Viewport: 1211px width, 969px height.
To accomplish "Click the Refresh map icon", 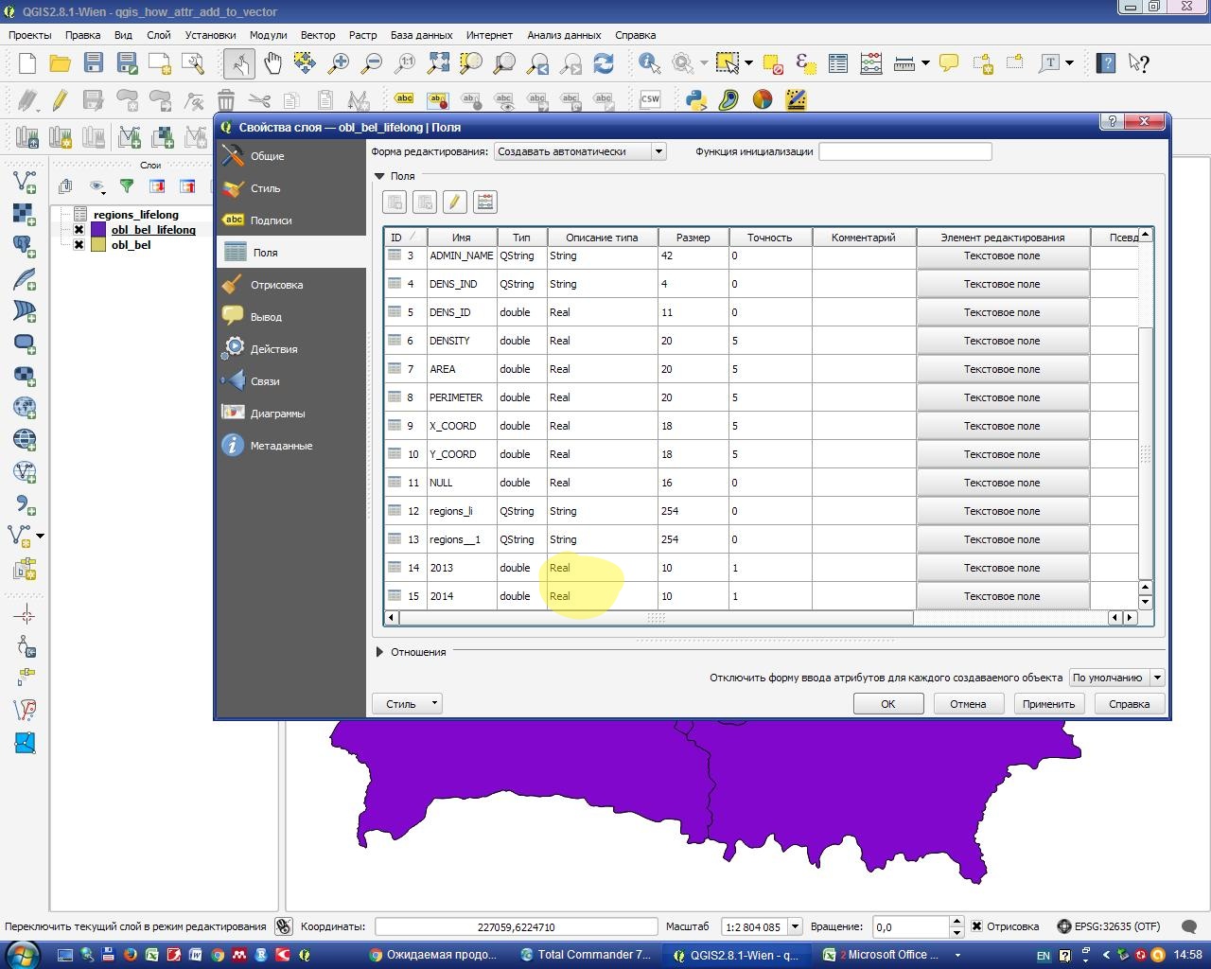I will tap(604, 63).
